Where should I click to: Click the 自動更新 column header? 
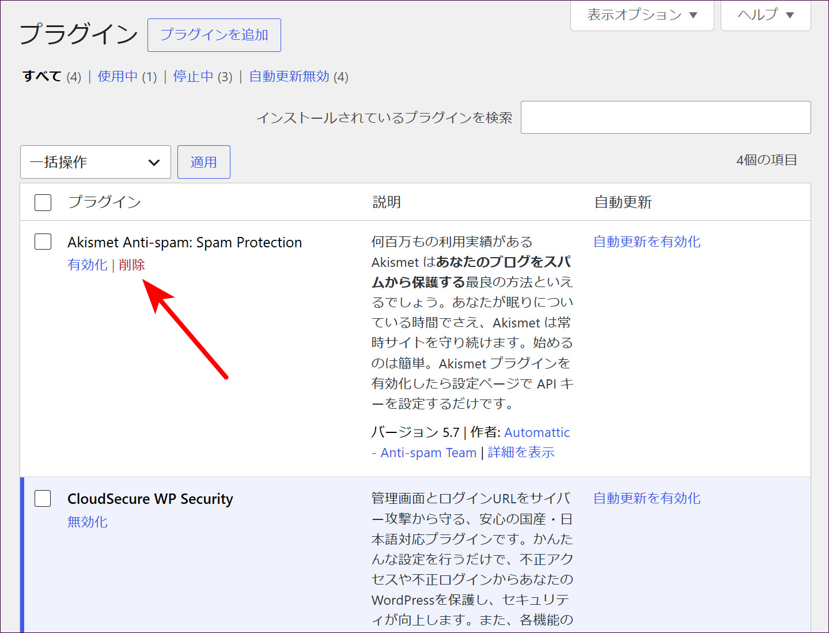tap(623, 202)
